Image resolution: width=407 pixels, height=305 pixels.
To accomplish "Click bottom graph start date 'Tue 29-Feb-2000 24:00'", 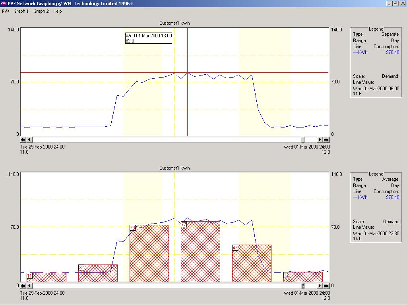I will point(42,293).
